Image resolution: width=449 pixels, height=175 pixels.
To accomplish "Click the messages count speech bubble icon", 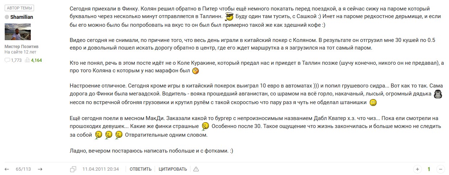I will coord(7,60).
